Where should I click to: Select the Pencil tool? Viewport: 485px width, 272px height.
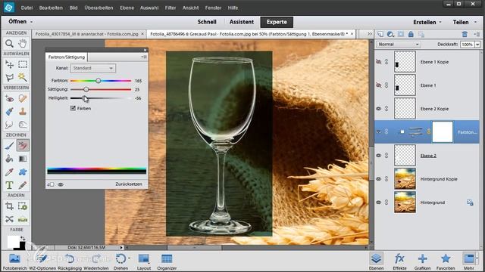coord(23,185)
